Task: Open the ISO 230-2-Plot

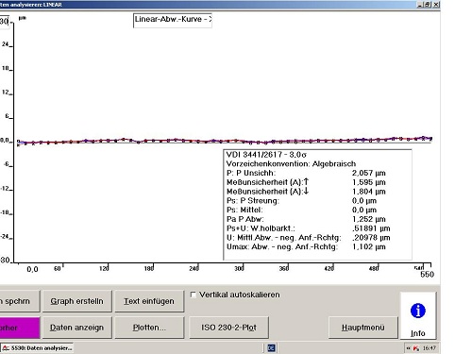Action: coord(228,328)
